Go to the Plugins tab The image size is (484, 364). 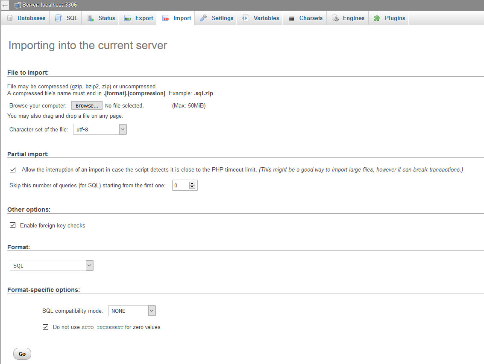coord(389,18)
